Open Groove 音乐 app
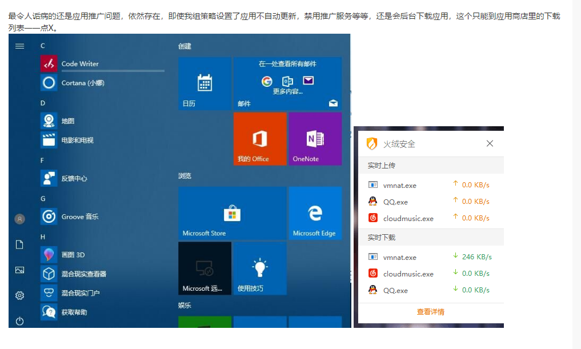Image resolution: width=581 pixels, height=349 pixels. coord(79,216)
